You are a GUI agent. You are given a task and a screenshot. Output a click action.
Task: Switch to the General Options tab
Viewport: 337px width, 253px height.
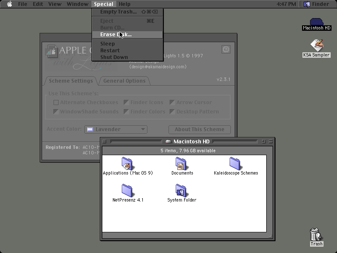coord(124,81)
